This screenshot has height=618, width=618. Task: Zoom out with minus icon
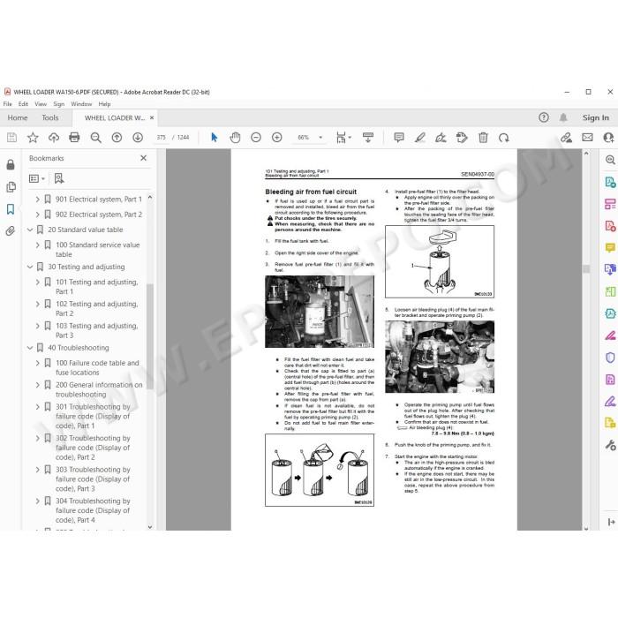pyautogui.click(x=256, y=137)
